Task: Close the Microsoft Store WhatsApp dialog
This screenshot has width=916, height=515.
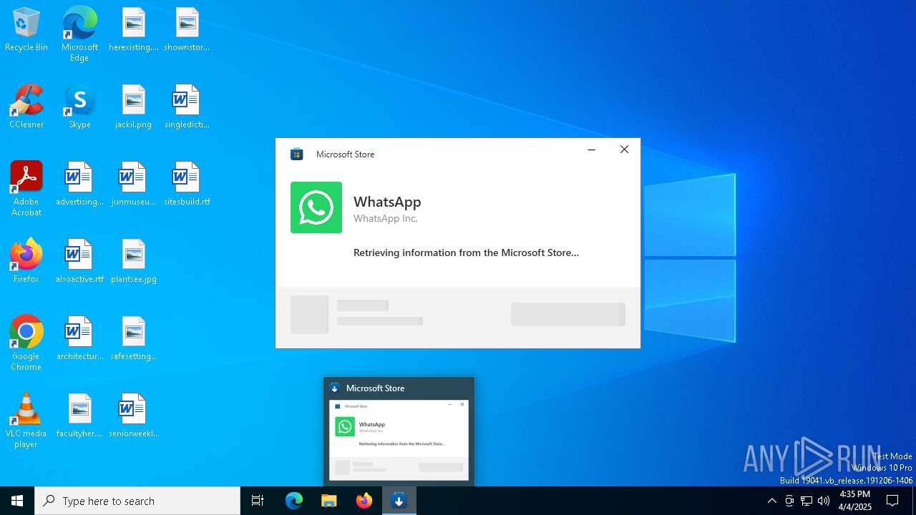Action: point(624,149)
